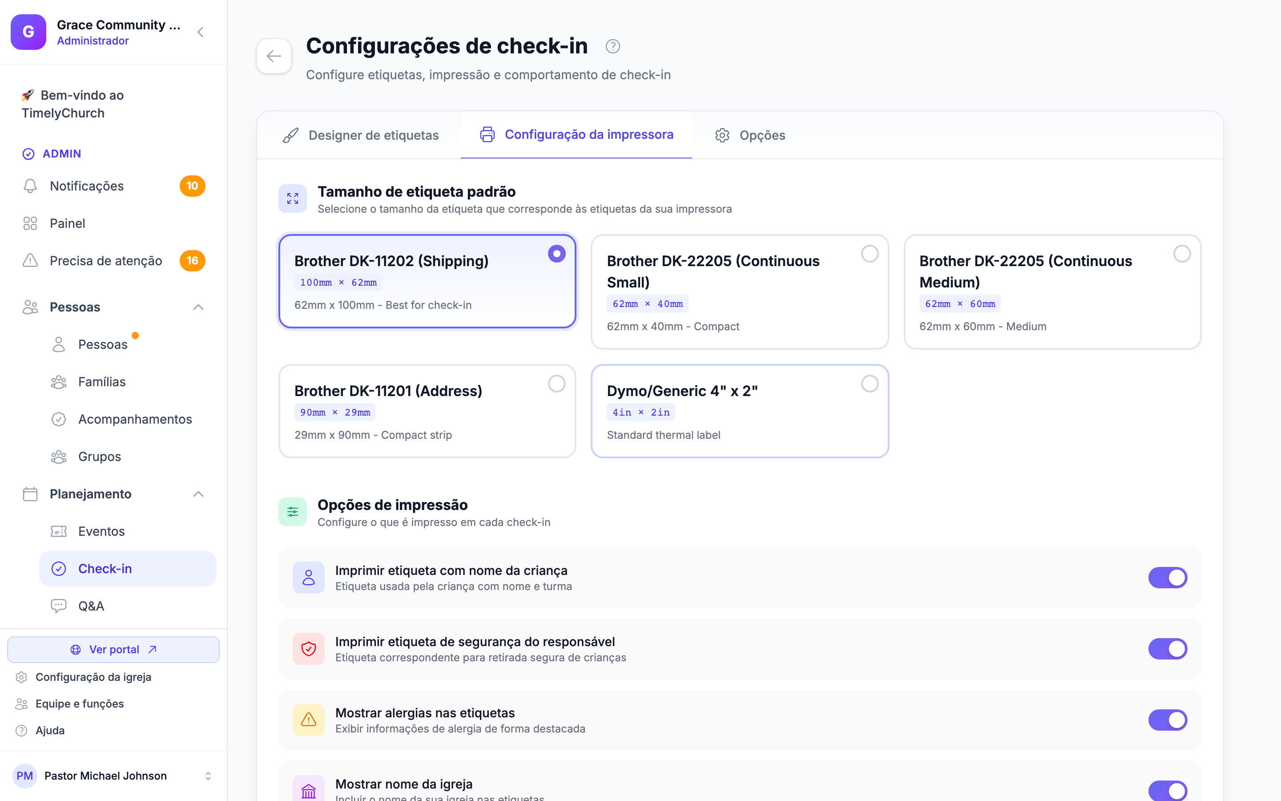The width and height of the screenshot is (1281, 801).
Task: Click the Eventos ticket icon
Action: tap(59, 531)
